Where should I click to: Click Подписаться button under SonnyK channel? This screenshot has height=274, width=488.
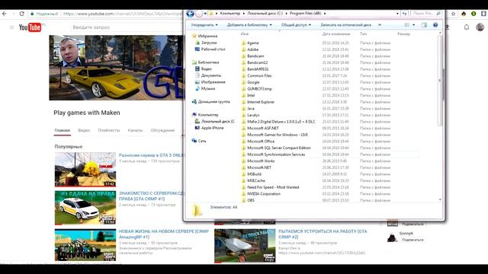[413, 240]
